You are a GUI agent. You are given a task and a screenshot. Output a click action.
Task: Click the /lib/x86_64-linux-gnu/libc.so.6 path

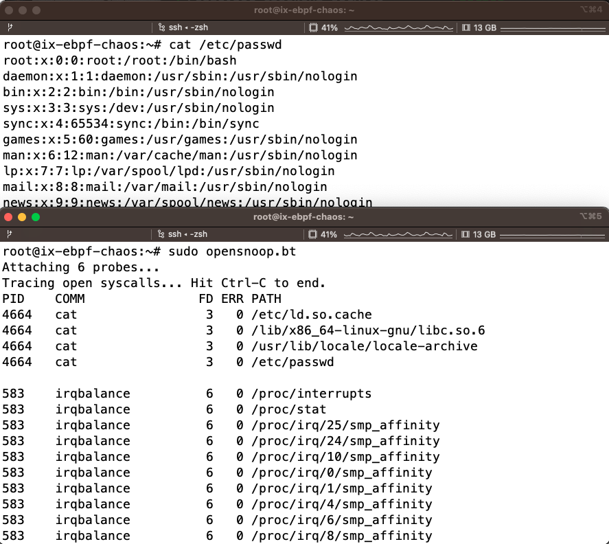pyautogui.click(x=368, y=330)
